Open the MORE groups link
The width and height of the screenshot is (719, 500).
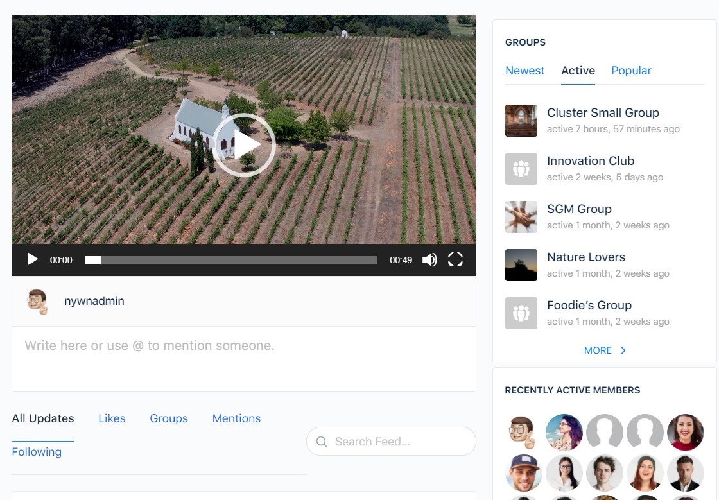point(598,350)
